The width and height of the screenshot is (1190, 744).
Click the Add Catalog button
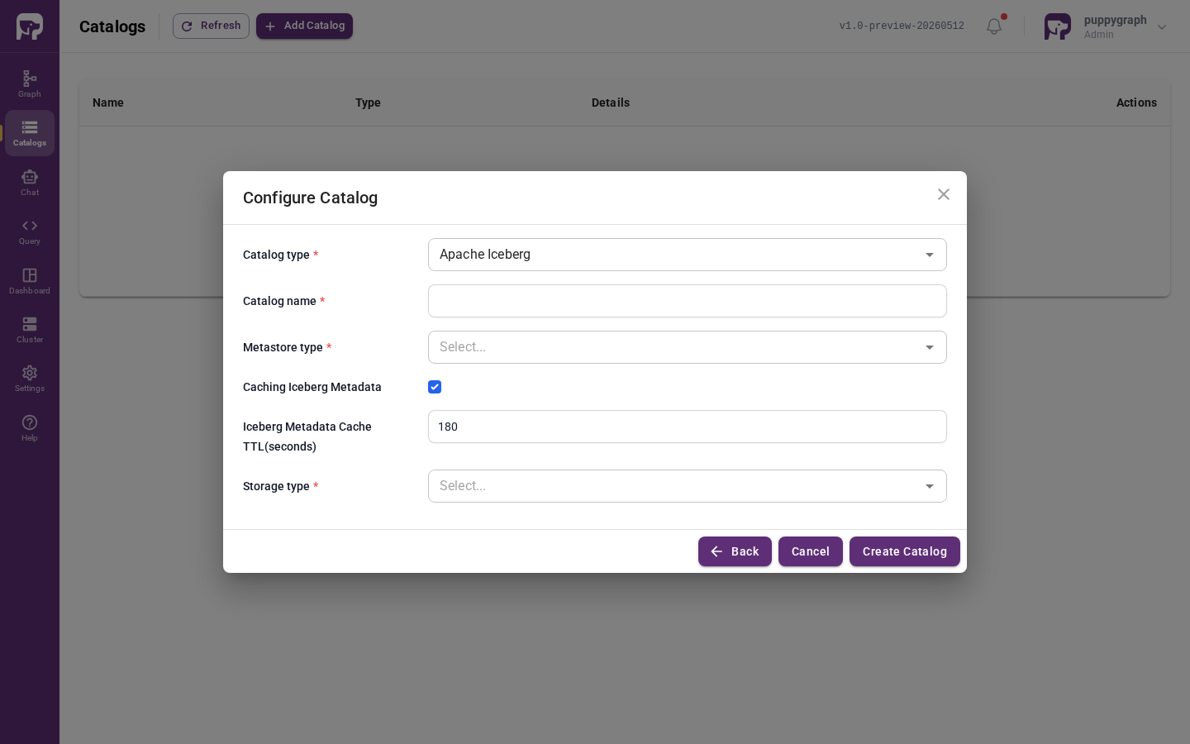point(304,26)
